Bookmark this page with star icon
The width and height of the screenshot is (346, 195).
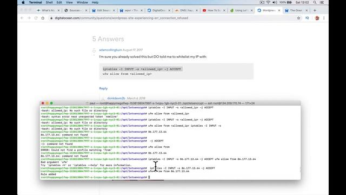point(298,18)
